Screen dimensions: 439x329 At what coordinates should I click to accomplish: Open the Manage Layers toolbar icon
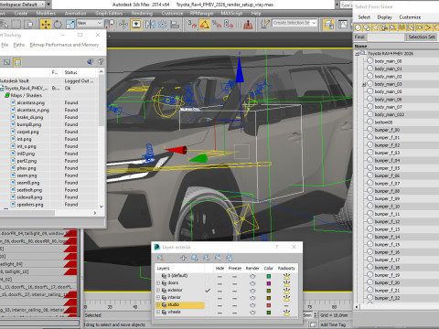(x=328, y=24)
